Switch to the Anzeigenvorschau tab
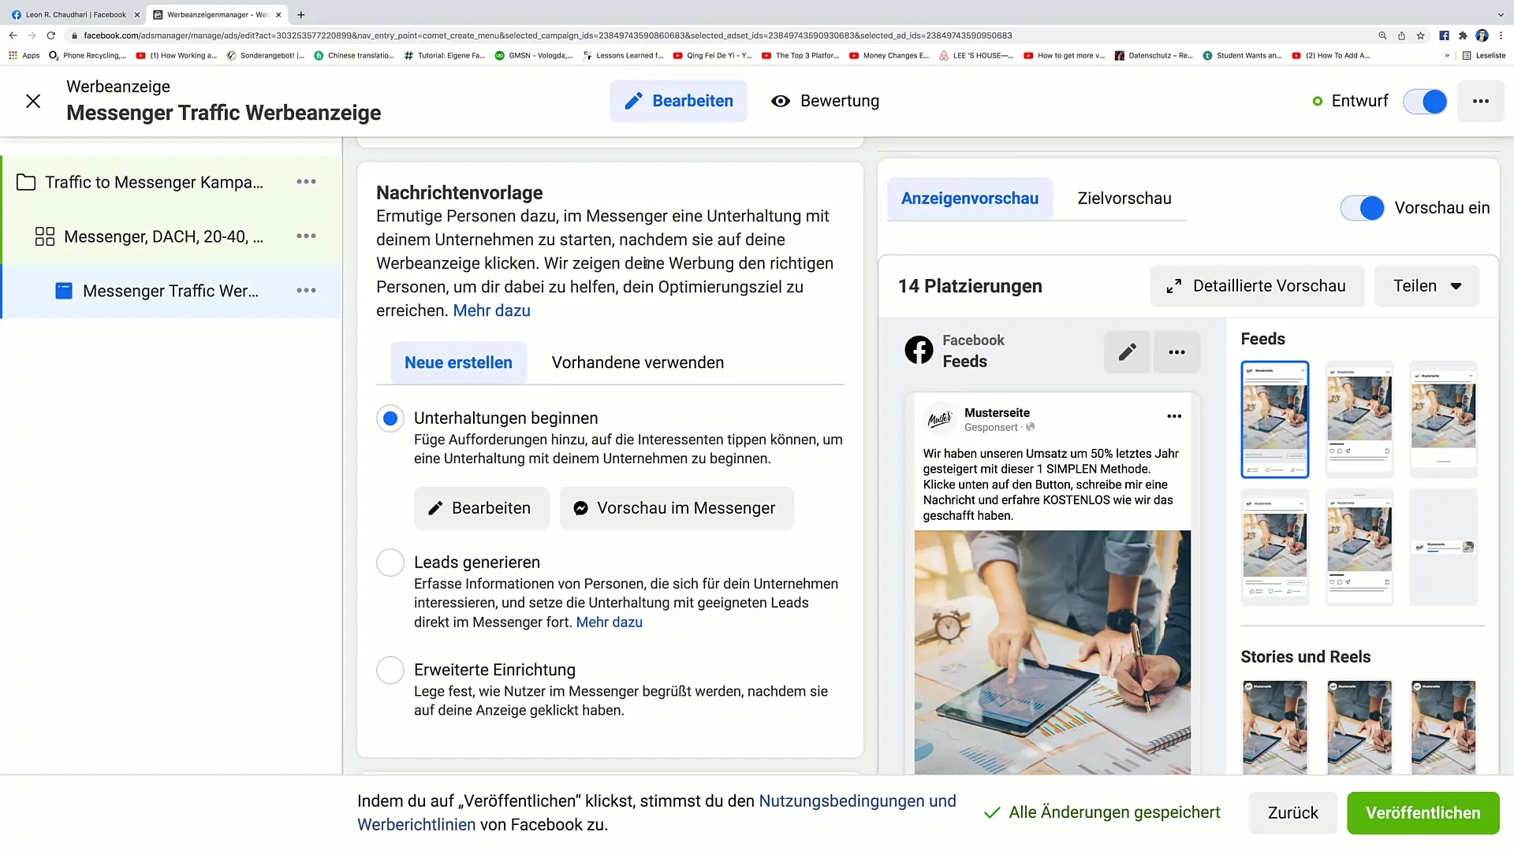 968,199
